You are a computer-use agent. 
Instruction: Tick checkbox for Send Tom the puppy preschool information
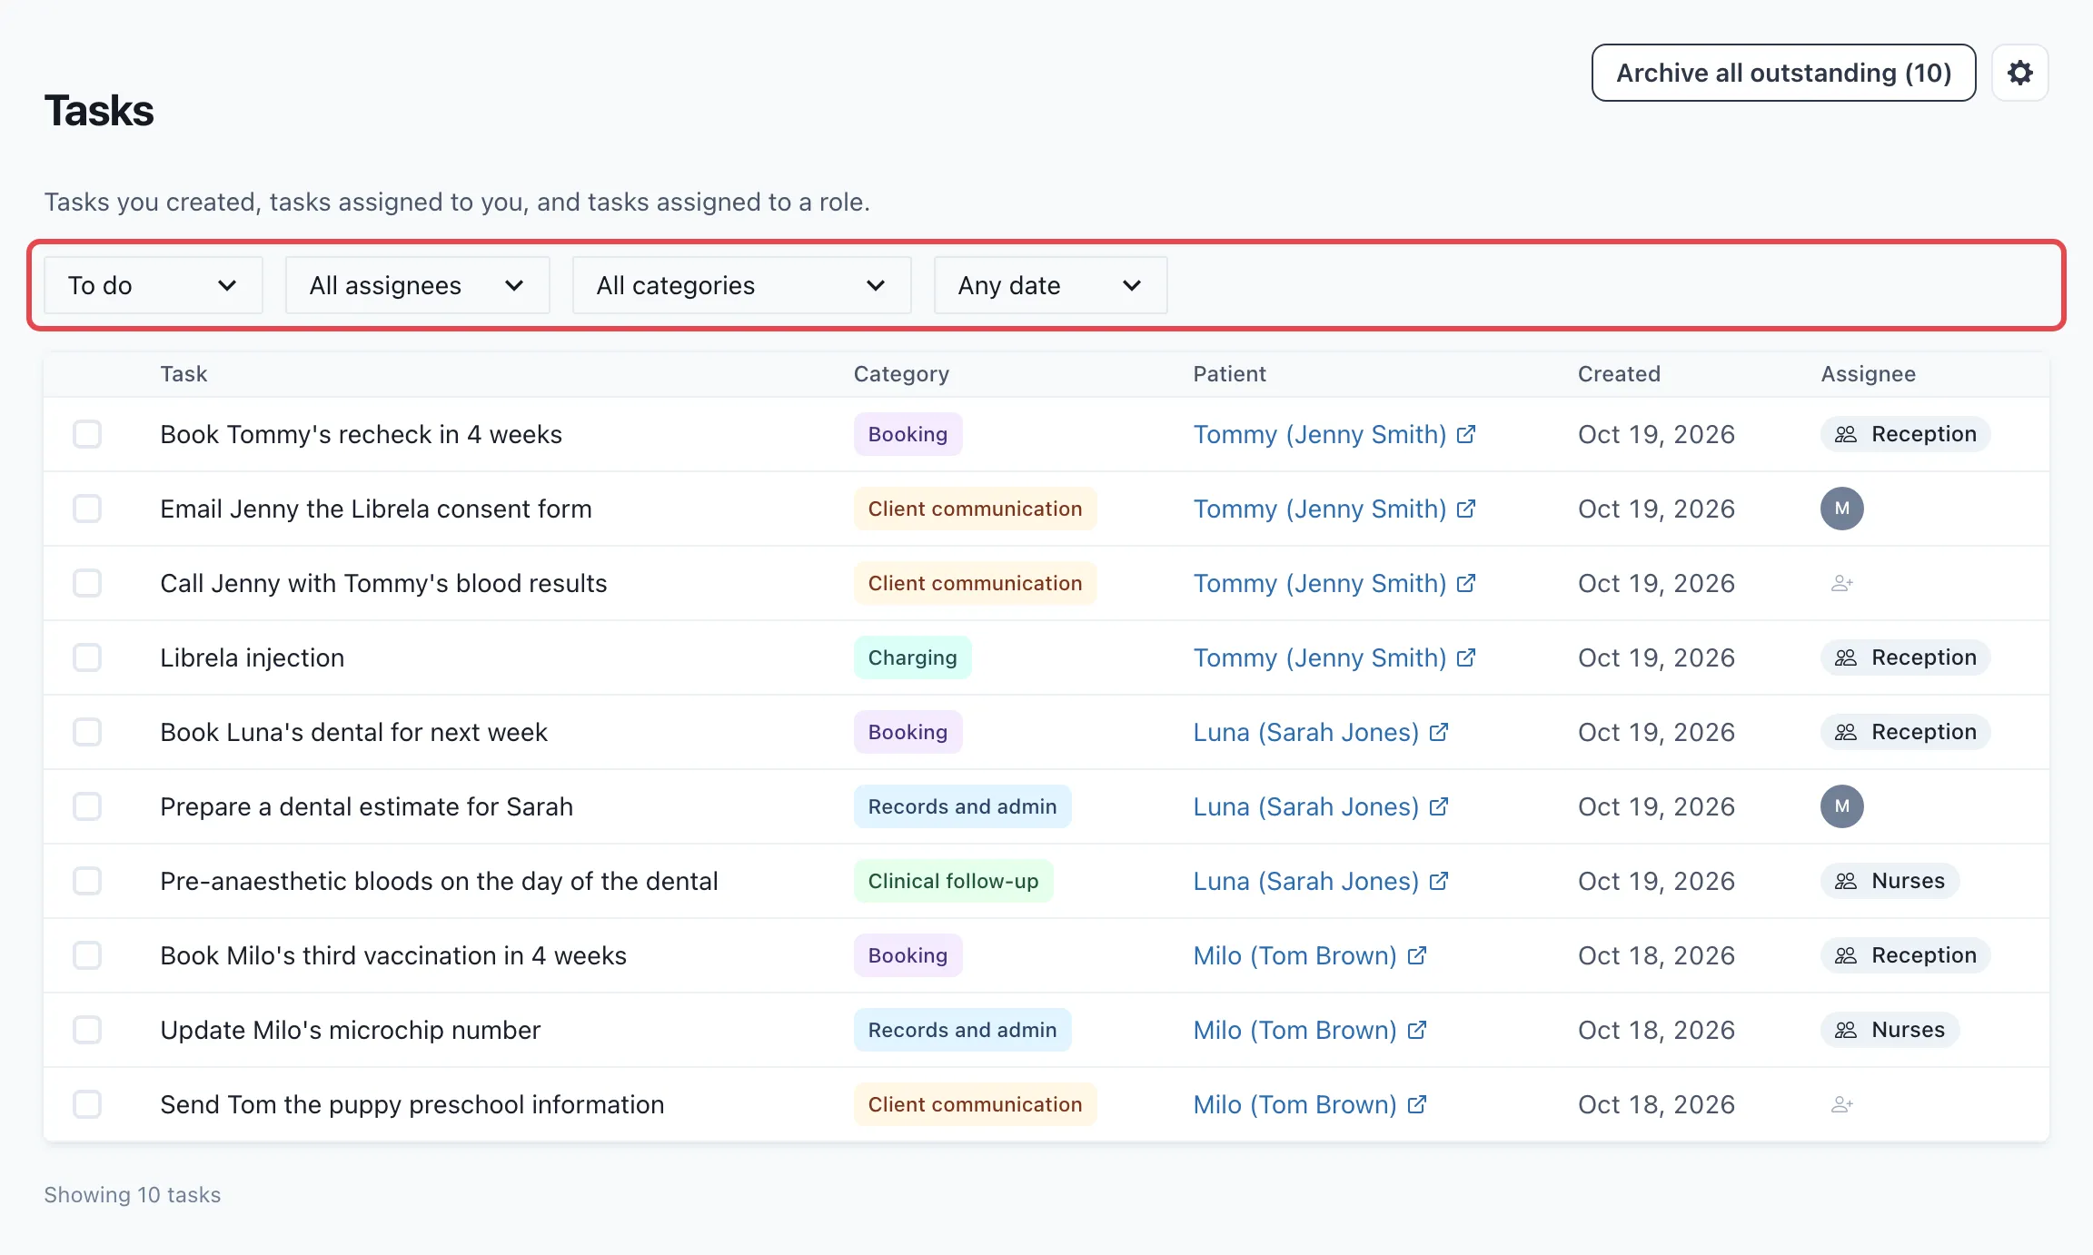(x=87, y=1104)
